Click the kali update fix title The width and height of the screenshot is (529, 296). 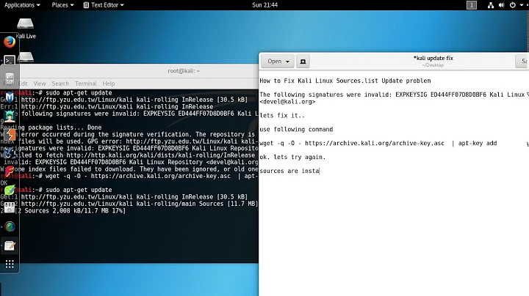click(x=433, y=58)
